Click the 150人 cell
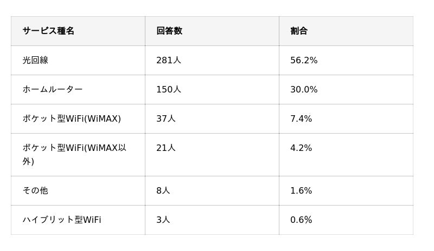434x251 pixels. pyautogui.click(x=169, y=90)
